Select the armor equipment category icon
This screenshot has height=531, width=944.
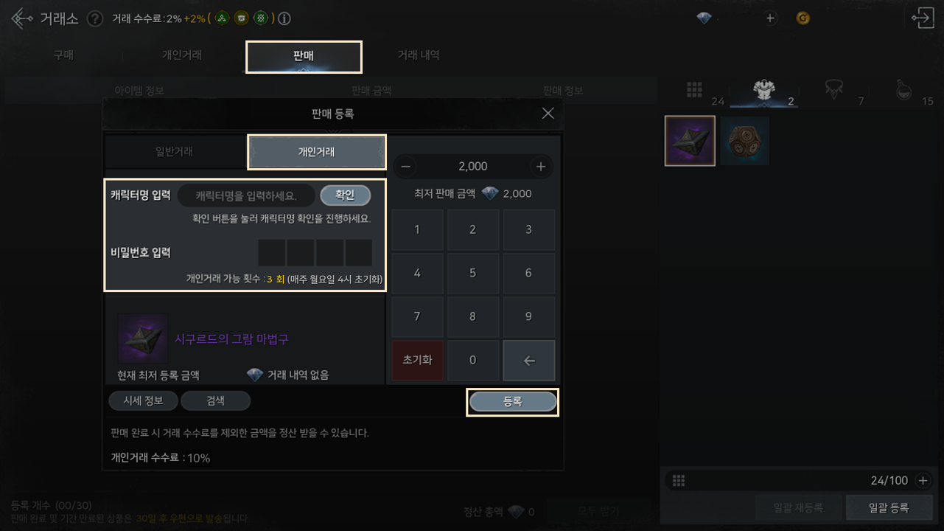coord(764,90)
